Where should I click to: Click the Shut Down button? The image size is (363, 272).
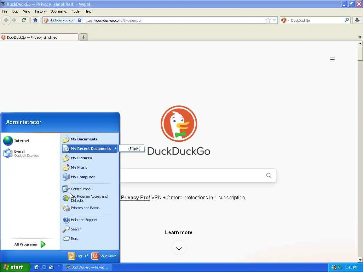click(104, 256)
